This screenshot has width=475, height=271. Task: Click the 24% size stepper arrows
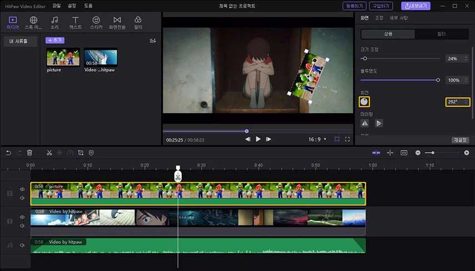tap(466, 58)
